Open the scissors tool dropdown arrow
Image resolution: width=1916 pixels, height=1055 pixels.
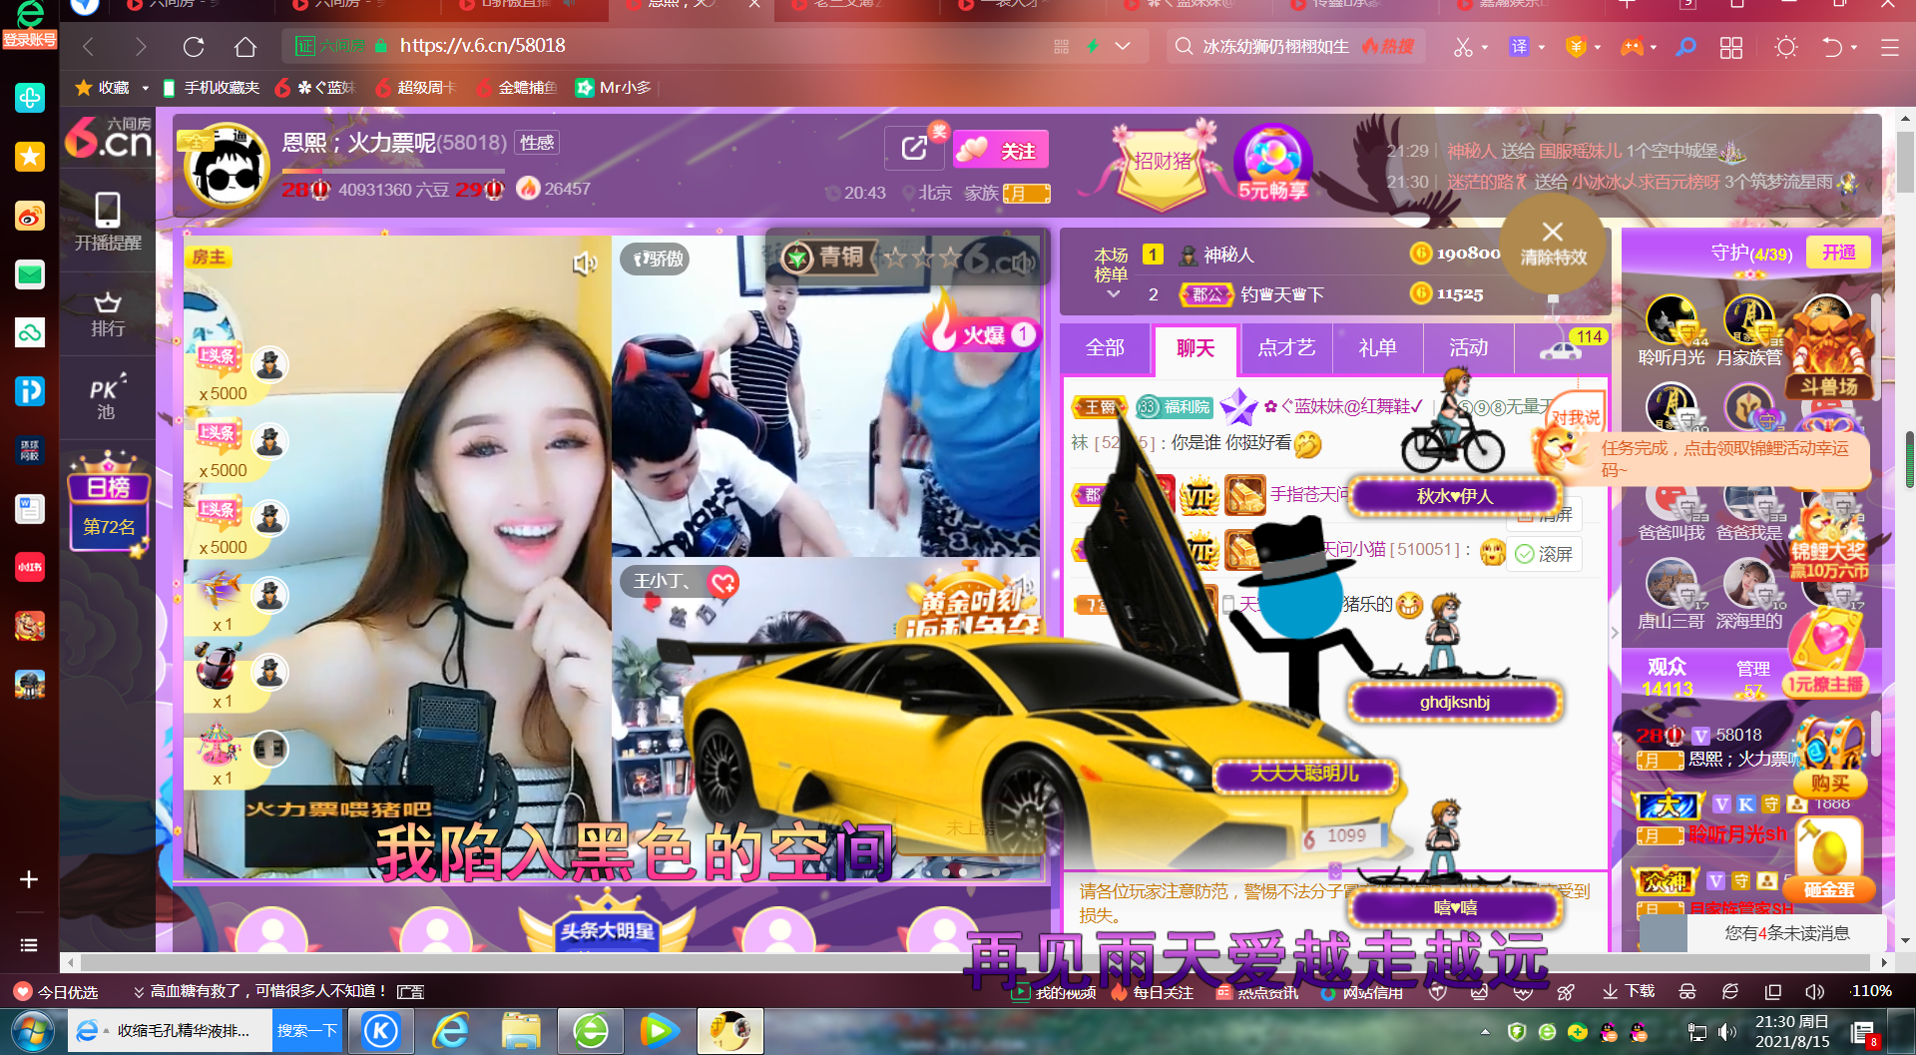pos(1485,47)
